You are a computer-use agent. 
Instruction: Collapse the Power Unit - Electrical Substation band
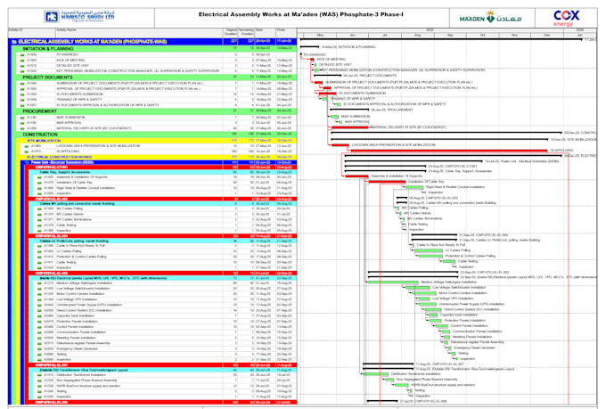pyautogui.click(x=159, y=162)
